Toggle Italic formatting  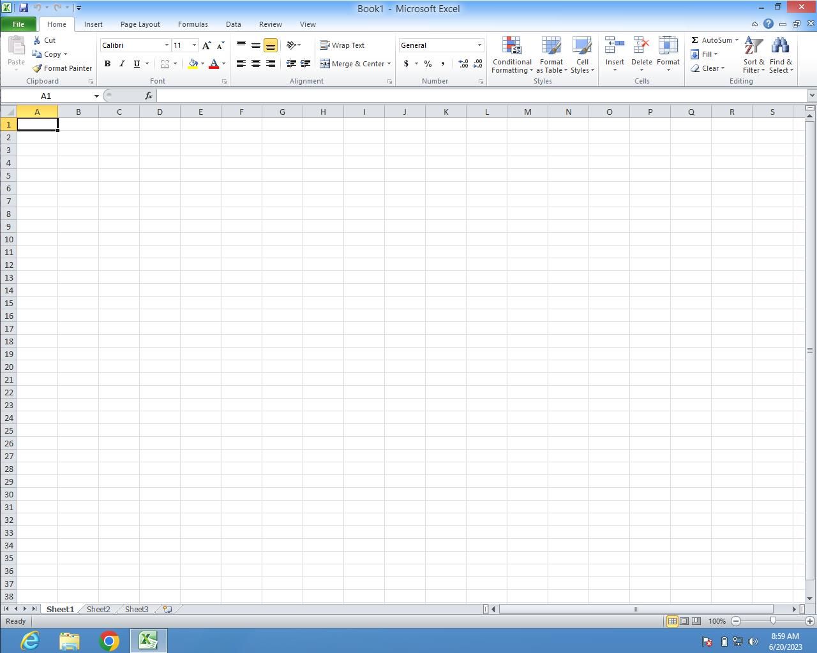point(122,64)
